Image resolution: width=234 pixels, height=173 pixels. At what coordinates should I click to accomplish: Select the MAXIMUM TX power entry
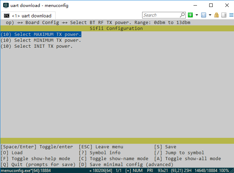[41, 34]
